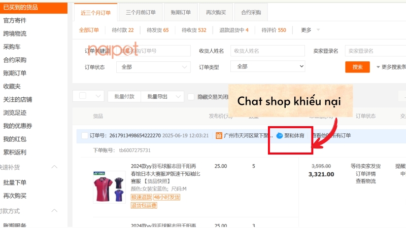Open the 查看物流 link

365,181
